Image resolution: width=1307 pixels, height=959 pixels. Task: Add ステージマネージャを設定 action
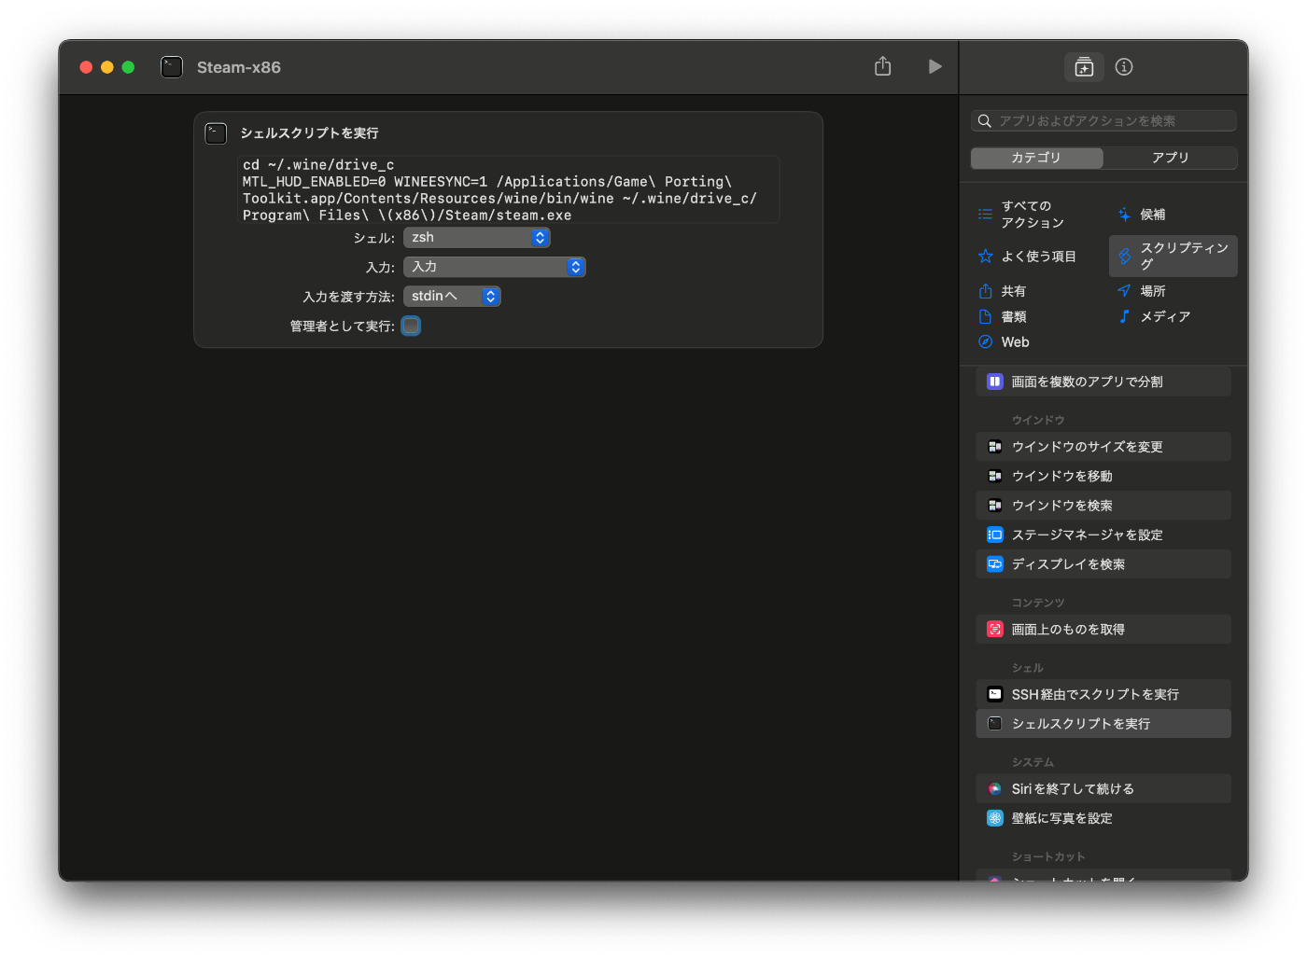pos(1103,535)
